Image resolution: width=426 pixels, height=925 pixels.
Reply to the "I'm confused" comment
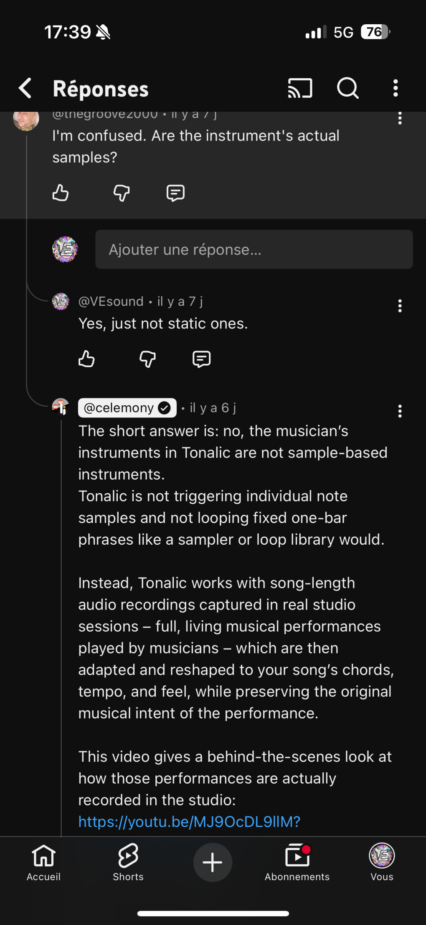tap(175, 193)
